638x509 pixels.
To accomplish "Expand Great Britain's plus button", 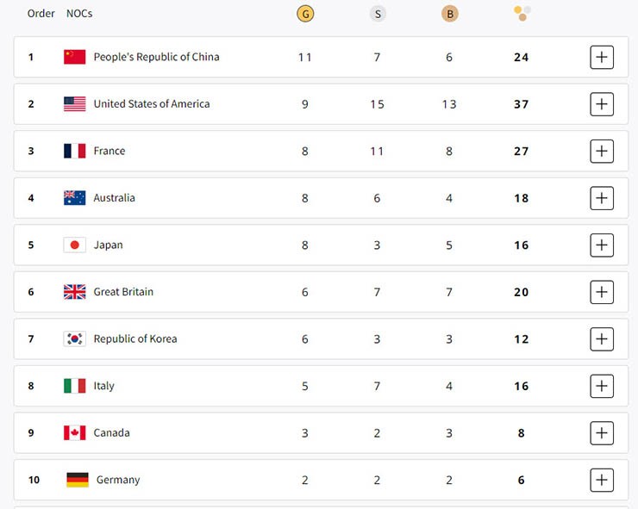I will click(x=602, y=292).
